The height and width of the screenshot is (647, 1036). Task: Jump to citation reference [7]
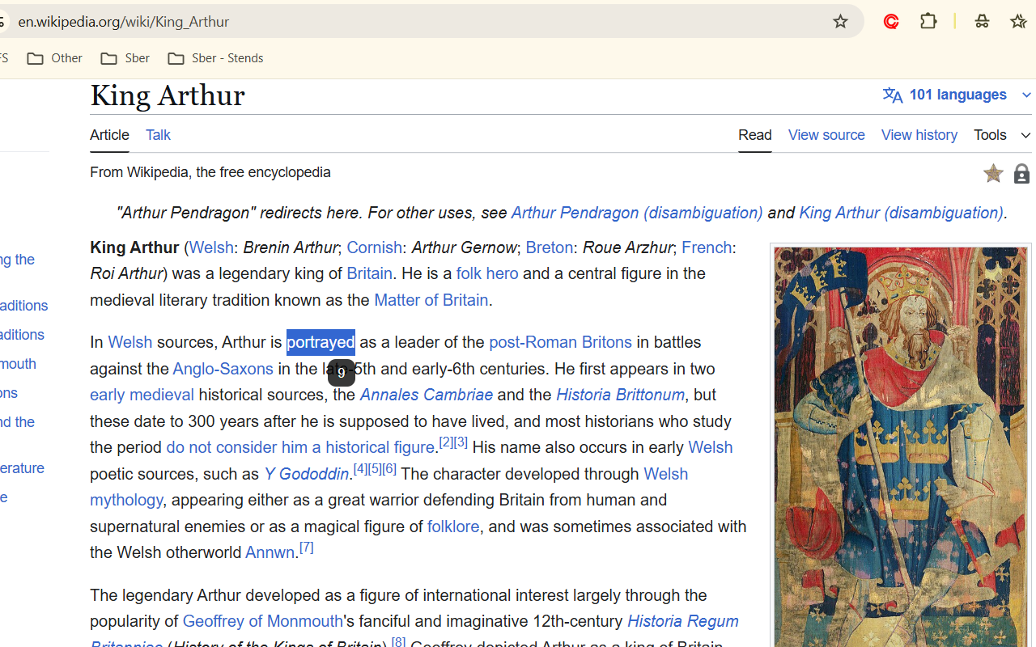click(306, 548)
